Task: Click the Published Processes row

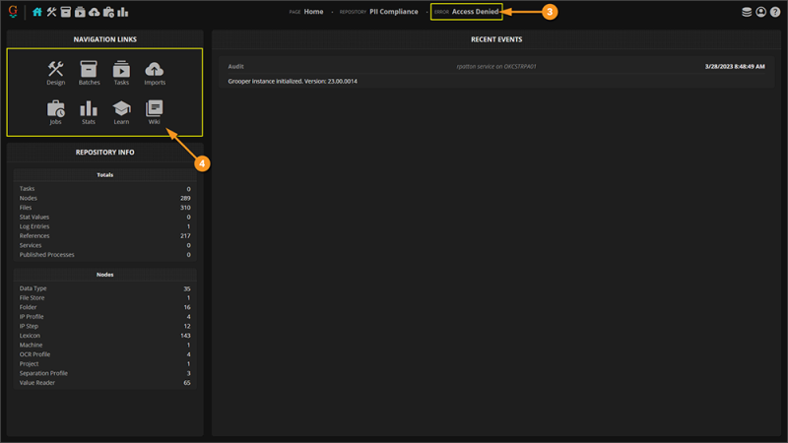Action: [x=105, y=255]
